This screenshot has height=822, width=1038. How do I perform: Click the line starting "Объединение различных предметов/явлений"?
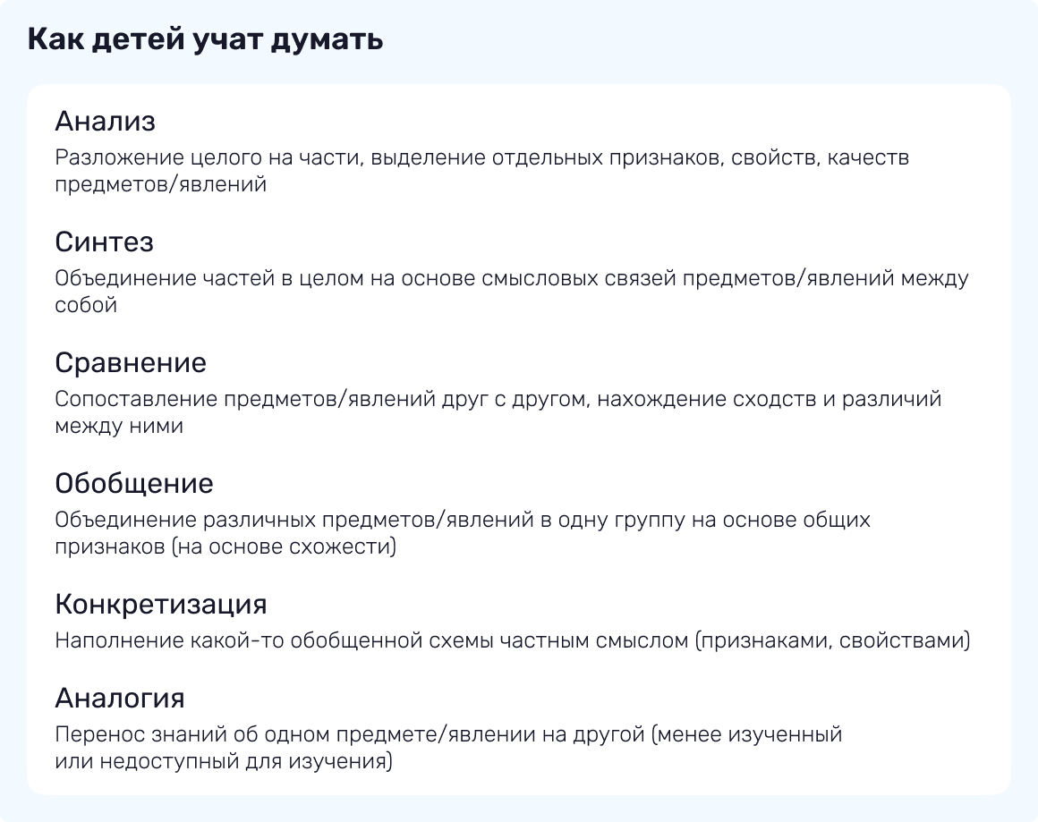click(462, 521)
